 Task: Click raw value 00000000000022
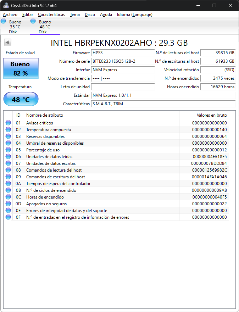209,204
